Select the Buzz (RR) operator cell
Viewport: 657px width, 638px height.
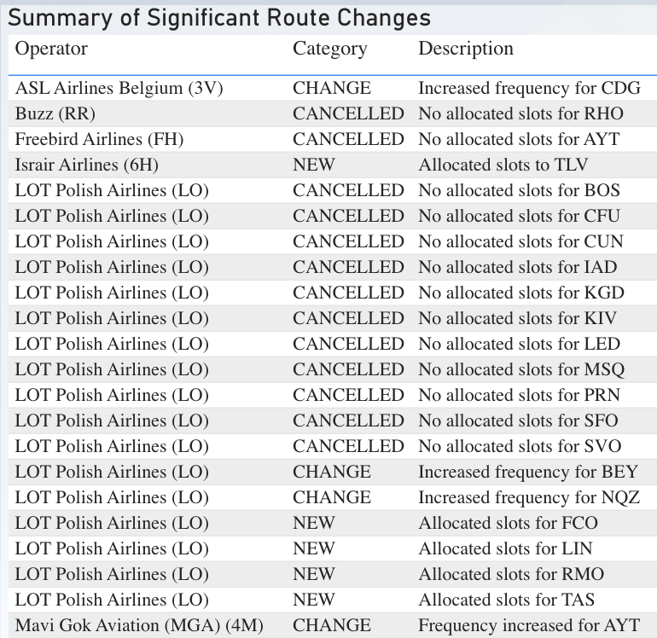pos(55,114)
